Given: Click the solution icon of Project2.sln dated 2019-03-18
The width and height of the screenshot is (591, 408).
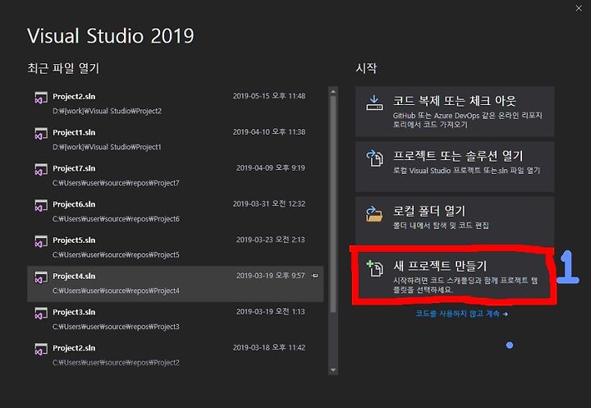Looking at the screenshot, I should pos(41,349).
